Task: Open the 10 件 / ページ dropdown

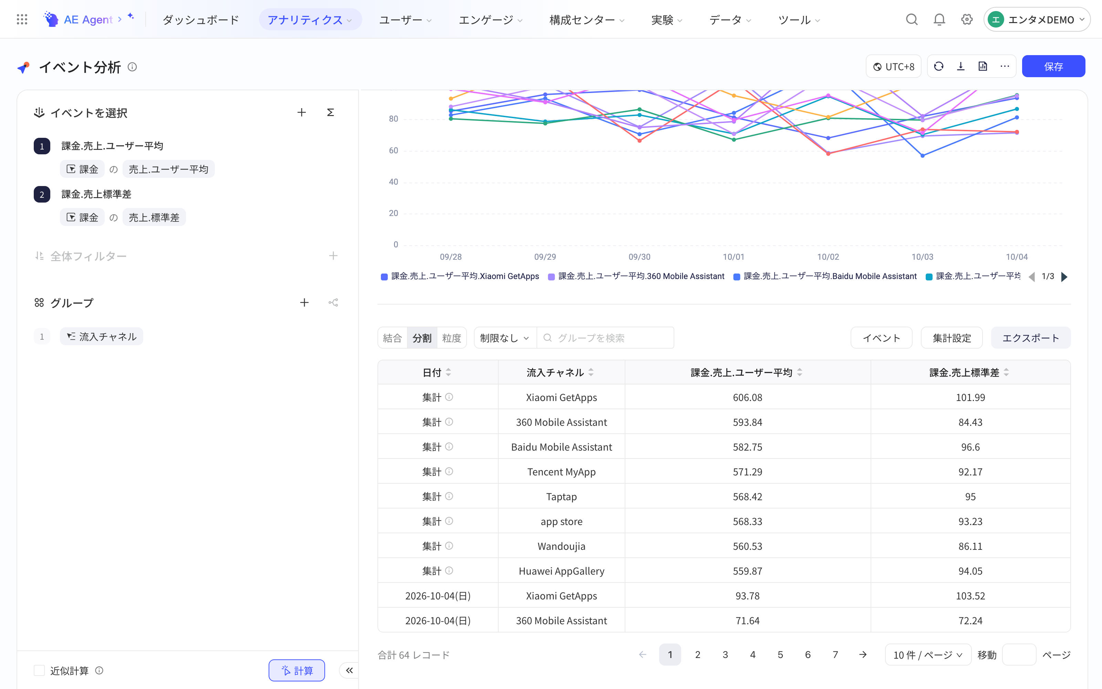Action: click(928, 655)
